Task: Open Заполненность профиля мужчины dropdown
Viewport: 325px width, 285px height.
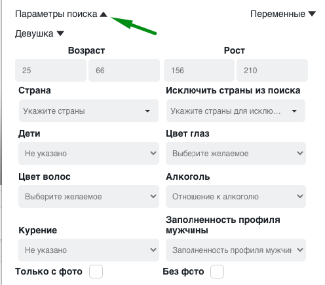Action: click(236, 250)
